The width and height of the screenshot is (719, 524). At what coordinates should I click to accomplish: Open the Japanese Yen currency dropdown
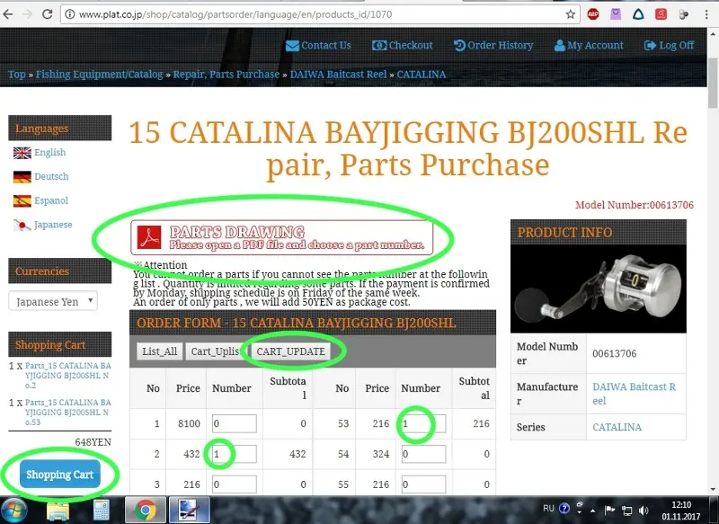[53, 301]
